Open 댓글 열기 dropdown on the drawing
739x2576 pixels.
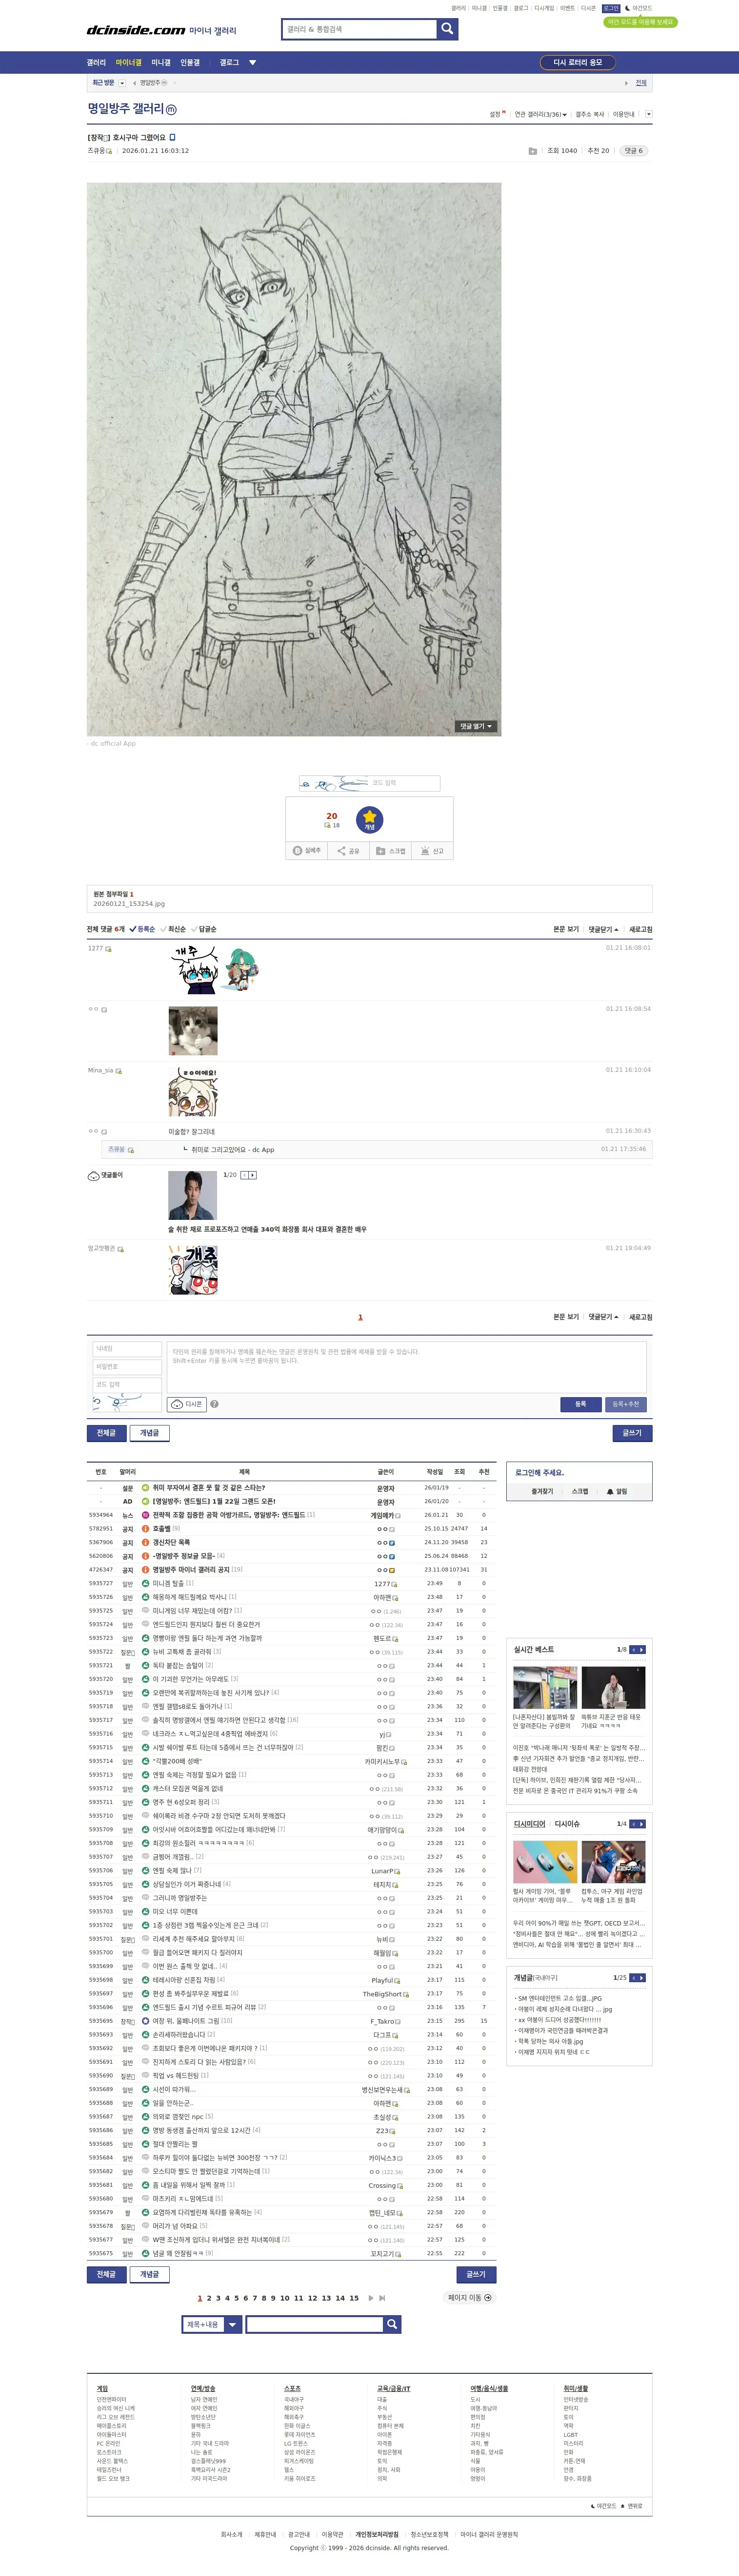click(x=476, y=726)
